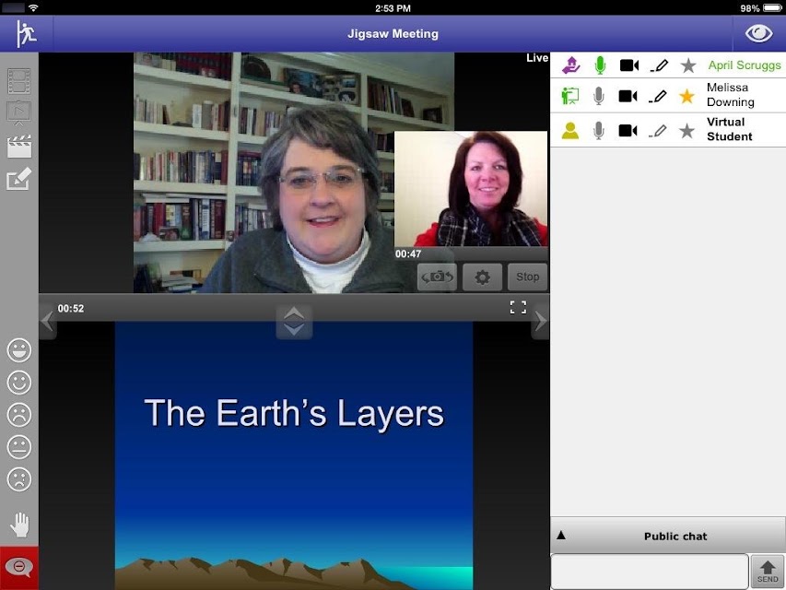
Task: Tap the battery indicator in status bar
Action: [x=772, y=8]
